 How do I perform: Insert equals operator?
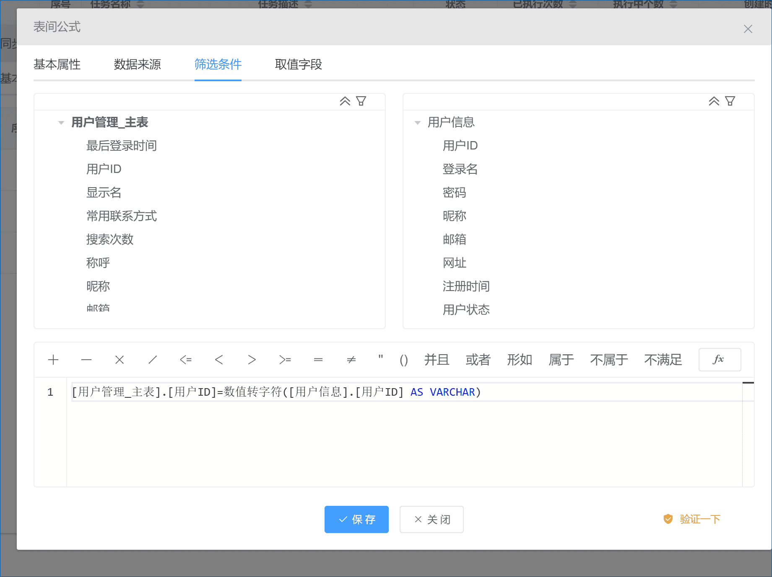318,360
